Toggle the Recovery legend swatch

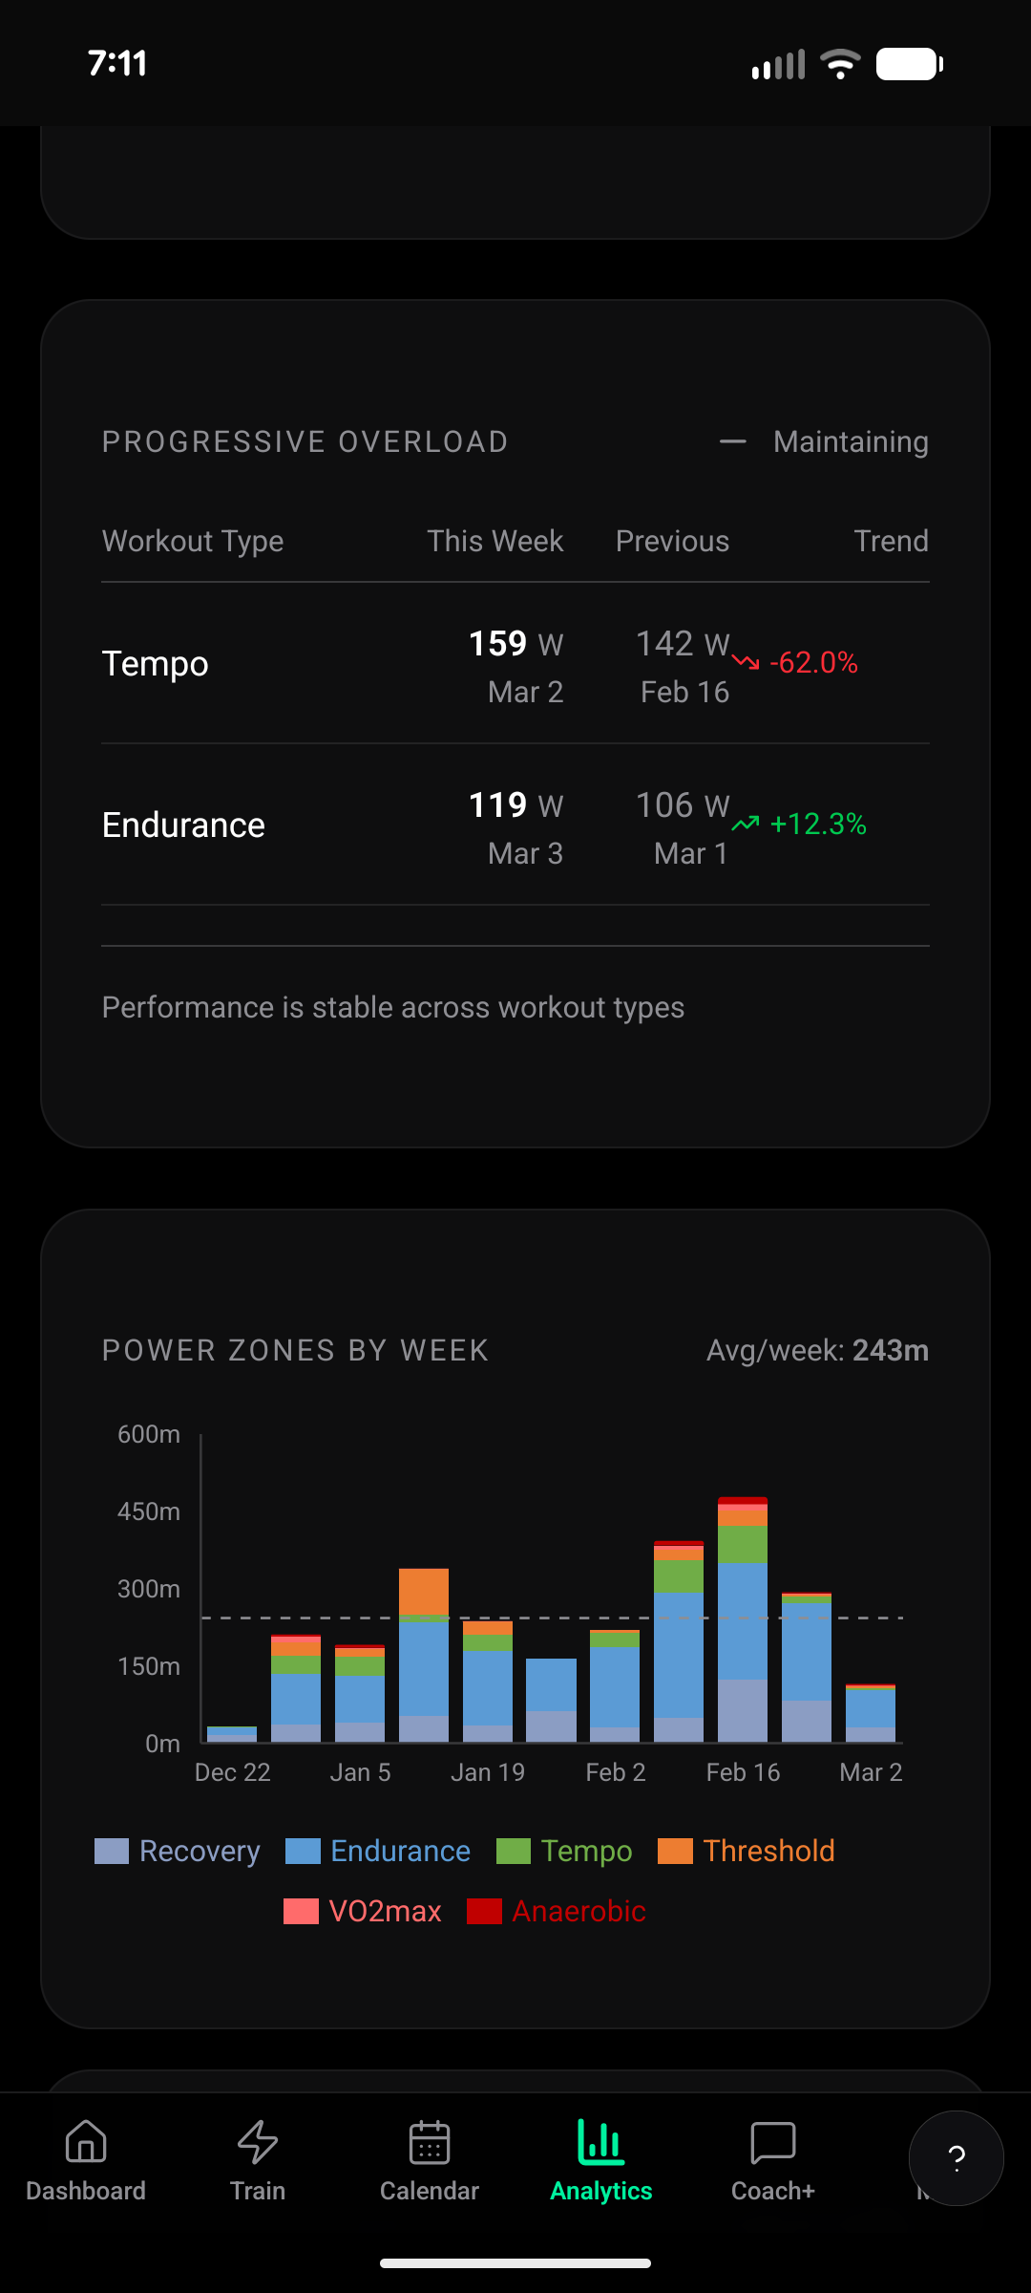click(112, 1851)
